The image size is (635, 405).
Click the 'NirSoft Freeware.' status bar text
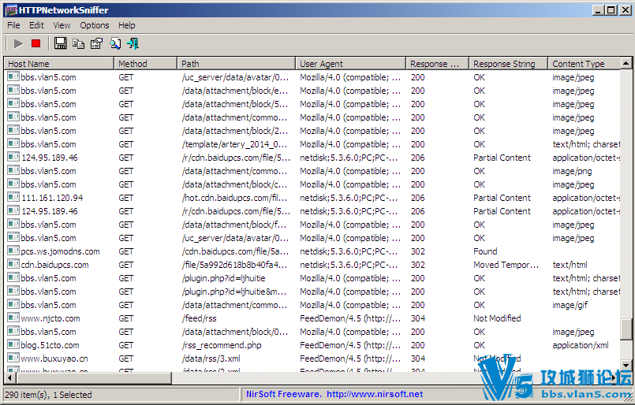click(284, 394)
